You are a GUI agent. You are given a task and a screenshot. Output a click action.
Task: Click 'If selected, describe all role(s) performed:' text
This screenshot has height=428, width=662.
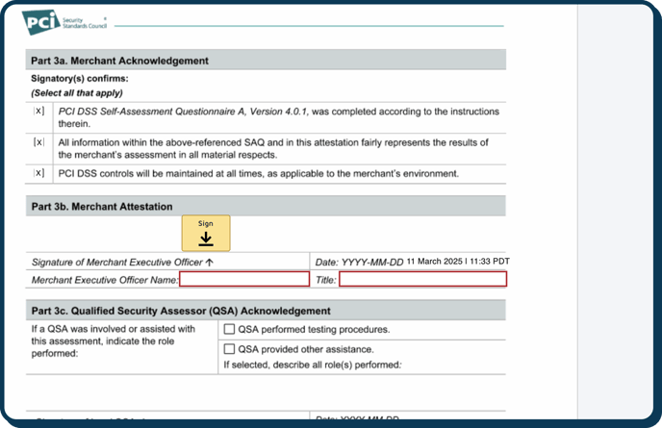(x=313, y=365)
